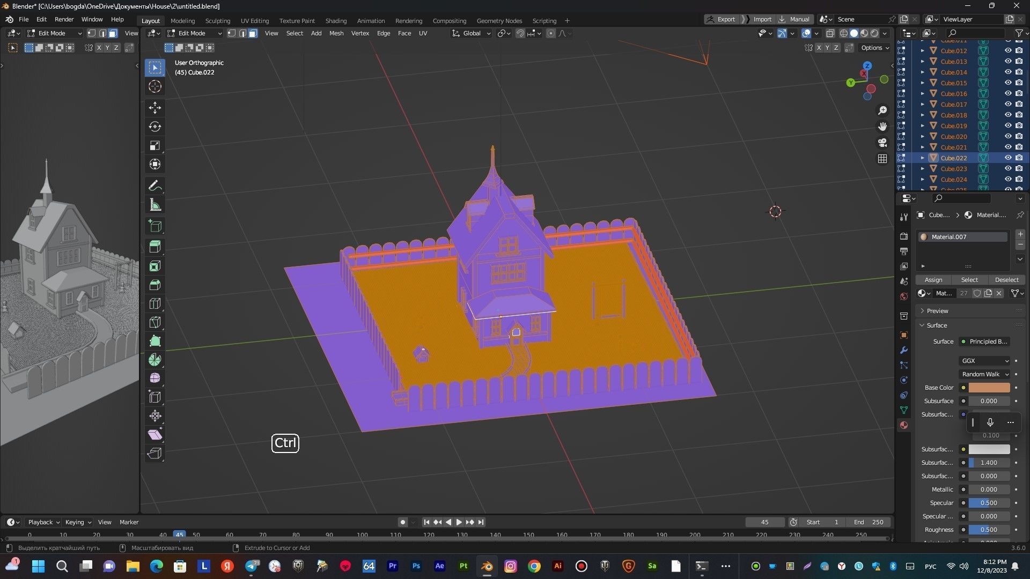This screenshot has width=1030, height=579.
Task: Select the Extrude Region tool
Action: [155, 247]
